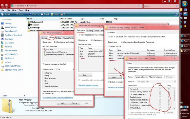Screen dimensions: 190x119
Task: Sort files by Date modified column
Action: [66, 19]
